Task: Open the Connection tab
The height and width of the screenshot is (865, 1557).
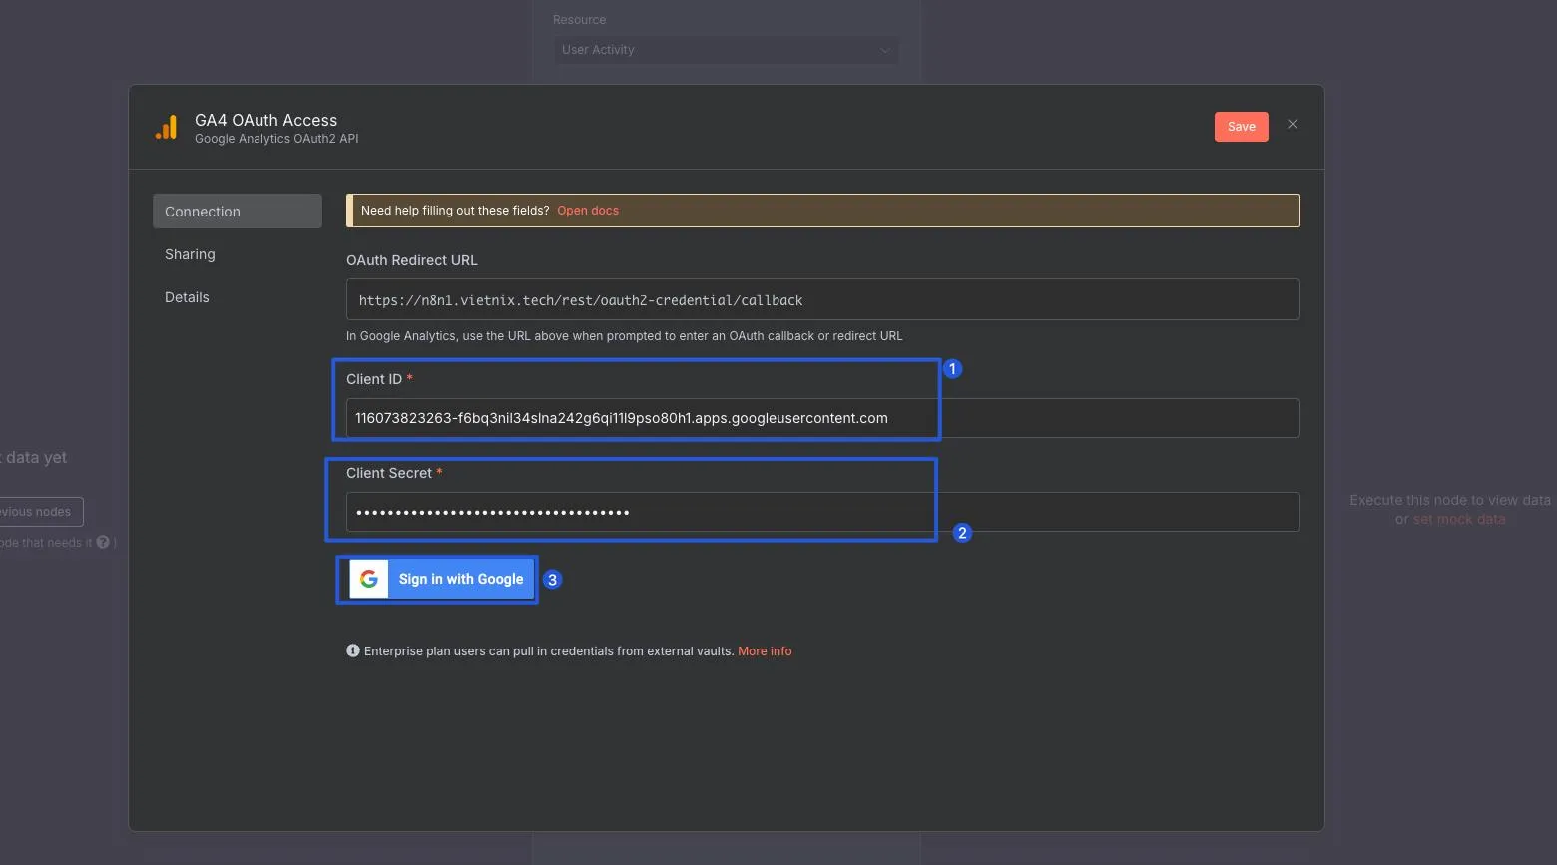Action: (238, 212)
